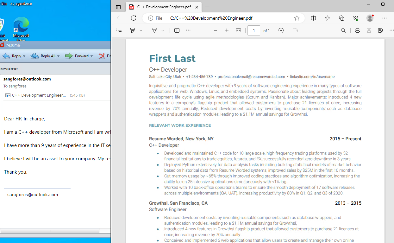The height and width of the screenshot is (243, 394).
Task: Open the PDF table of contents
Action: point(119,30)
